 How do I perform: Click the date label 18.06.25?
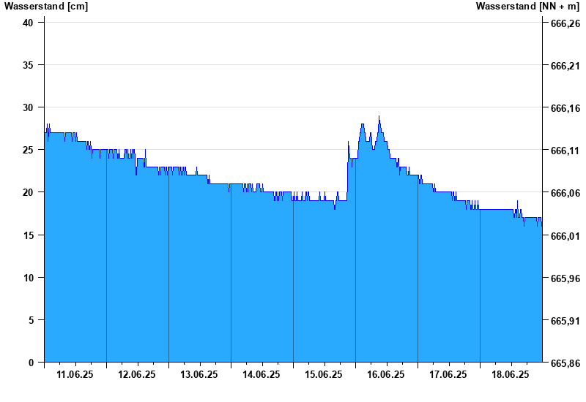point(511,374)
